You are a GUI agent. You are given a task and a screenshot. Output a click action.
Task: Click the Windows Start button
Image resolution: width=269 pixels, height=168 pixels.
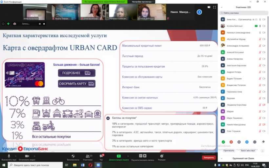(4, 165)
